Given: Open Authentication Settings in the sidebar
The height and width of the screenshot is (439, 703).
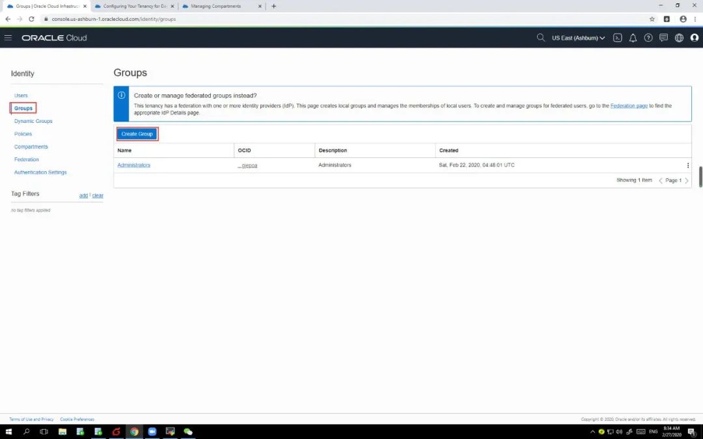Looking at the screenshot, I should 40,172.
